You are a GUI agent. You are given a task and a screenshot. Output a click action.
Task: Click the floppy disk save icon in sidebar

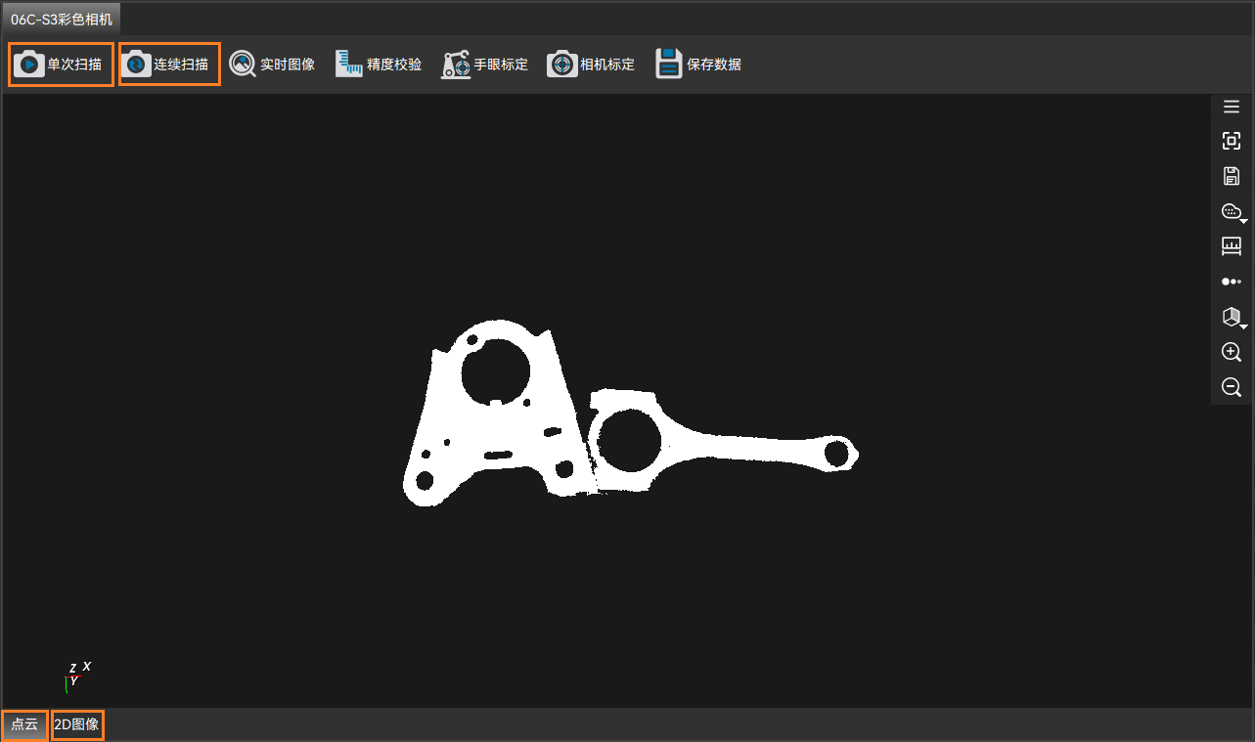(1232, 177)
